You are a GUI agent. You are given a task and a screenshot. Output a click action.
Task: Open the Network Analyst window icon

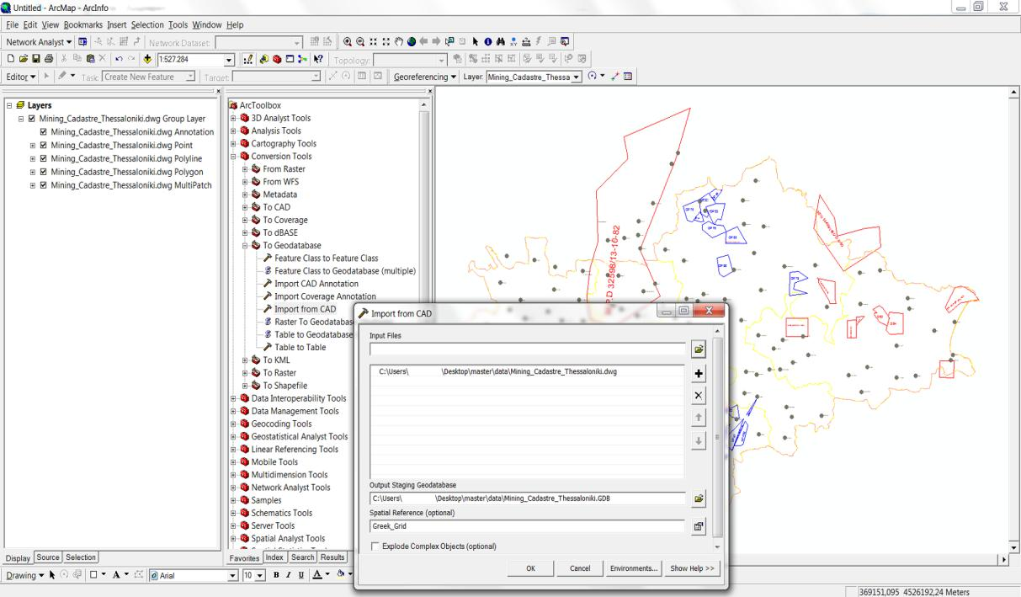tap(82, 42)
